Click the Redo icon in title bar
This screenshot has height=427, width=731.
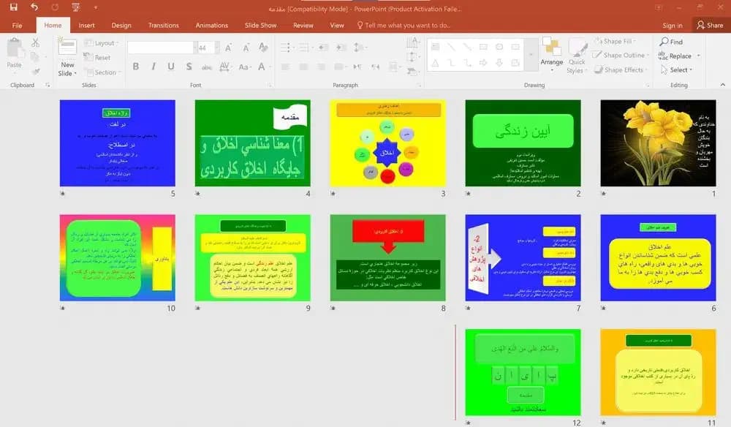tap(55, 7)
